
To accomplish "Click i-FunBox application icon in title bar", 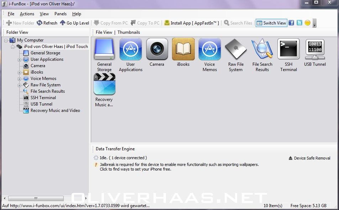I will (x=4, y=4).
